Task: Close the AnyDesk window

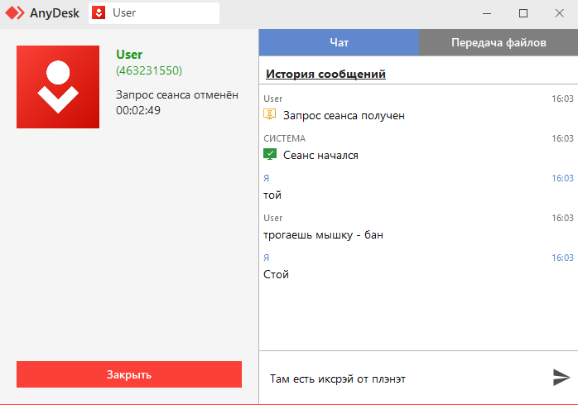Action: coord(559,13)
